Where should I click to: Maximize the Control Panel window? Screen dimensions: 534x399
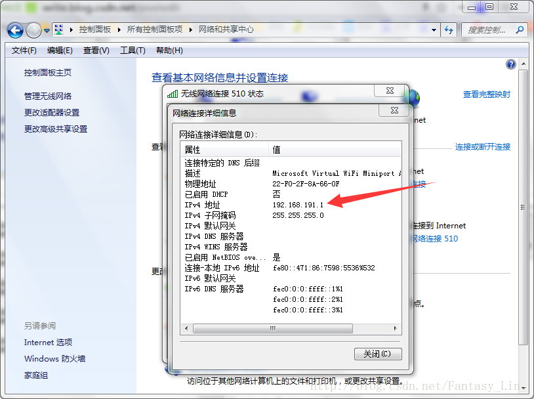tap(489, 7)
